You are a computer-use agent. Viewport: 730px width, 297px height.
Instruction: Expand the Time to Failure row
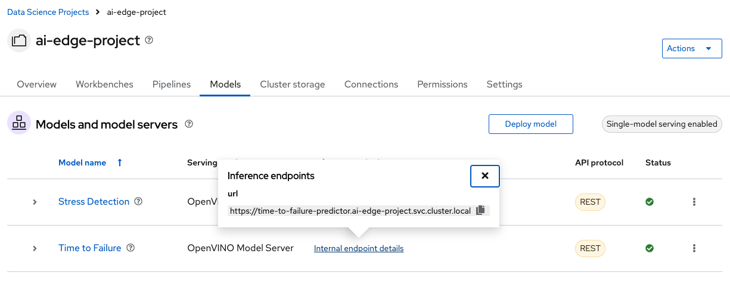35,248
